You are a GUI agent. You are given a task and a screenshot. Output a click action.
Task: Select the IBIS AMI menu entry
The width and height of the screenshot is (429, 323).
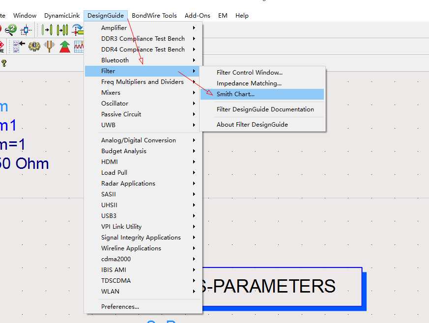(x=143, y=269)
